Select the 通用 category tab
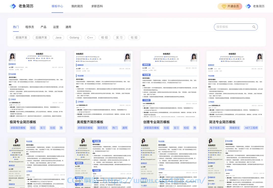 [x=68, y=27]
